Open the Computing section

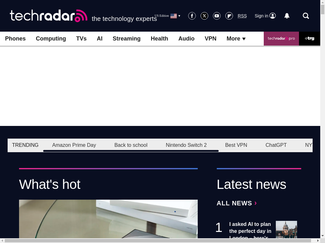coord(51,39)
